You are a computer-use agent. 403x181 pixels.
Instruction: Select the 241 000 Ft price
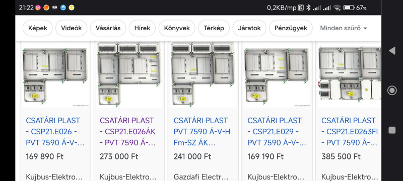(x=192, y=156)
